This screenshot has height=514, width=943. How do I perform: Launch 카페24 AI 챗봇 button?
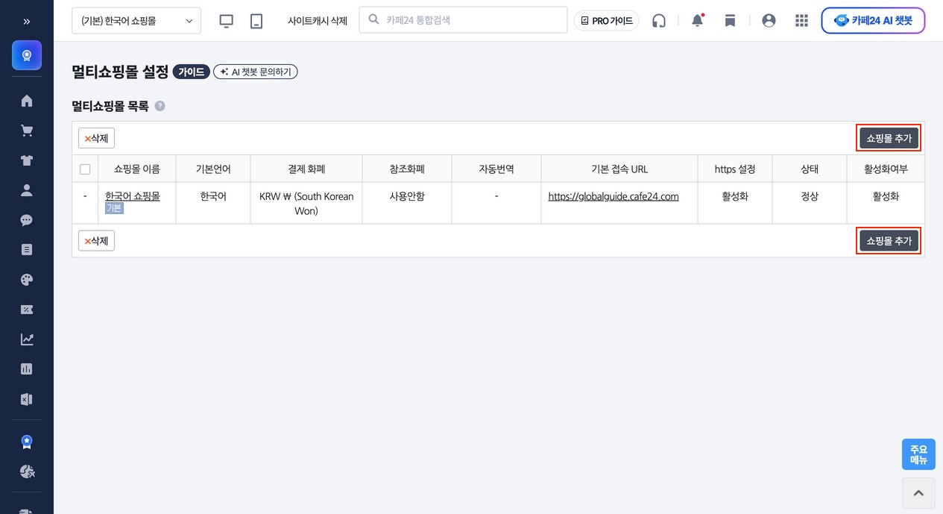point(873,21)
